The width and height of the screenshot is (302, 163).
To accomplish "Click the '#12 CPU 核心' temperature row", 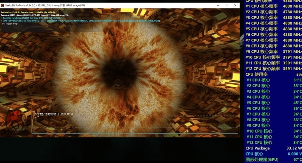I will 274,142.
